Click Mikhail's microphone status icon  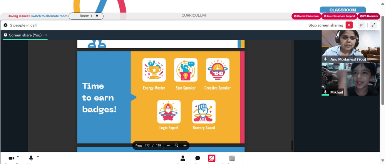(325, 92)
